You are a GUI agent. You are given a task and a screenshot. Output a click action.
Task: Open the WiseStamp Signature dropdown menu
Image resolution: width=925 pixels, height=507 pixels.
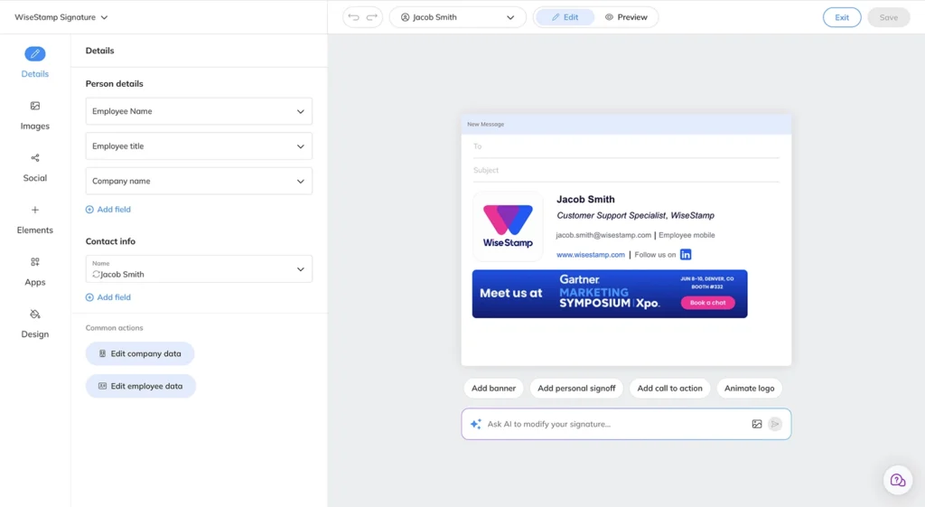click(61, 17)
